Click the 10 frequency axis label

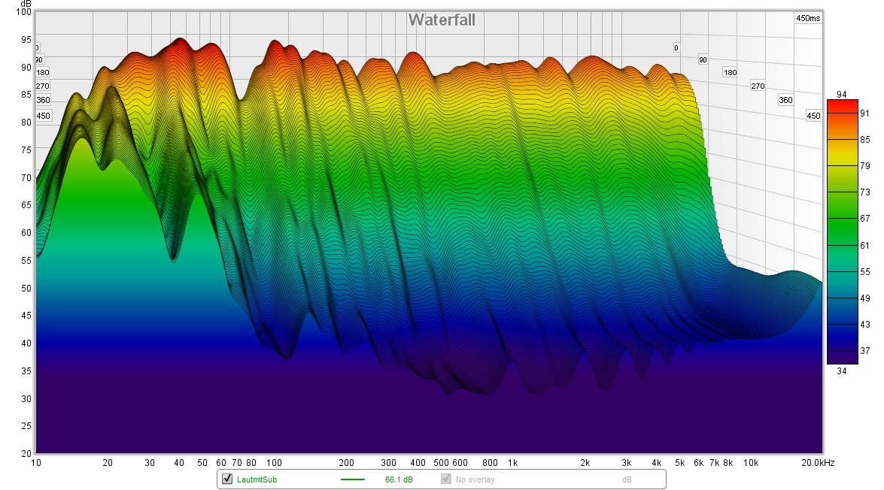pos(35,464)
